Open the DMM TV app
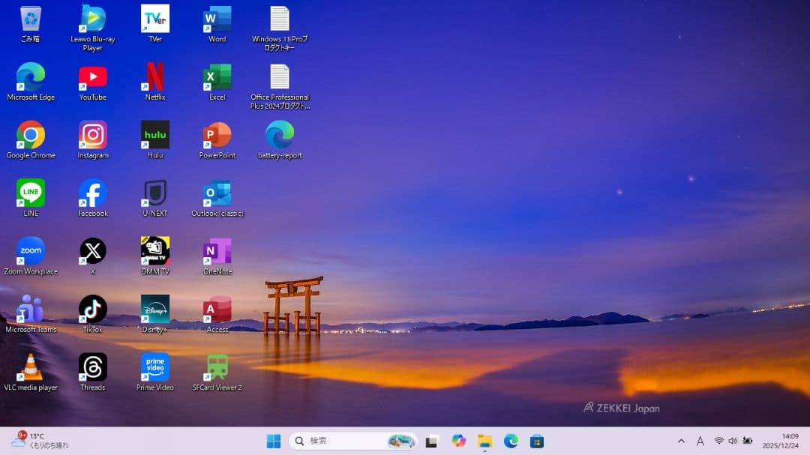The height and width of the screenshot is (455, 810). click(x=154, y=252)
